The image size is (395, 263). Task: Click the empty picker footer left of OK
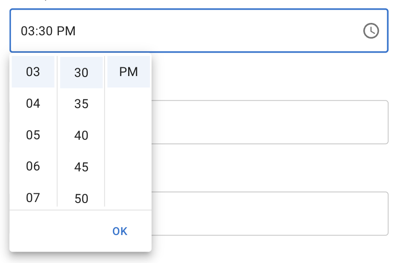coord(55,231)
